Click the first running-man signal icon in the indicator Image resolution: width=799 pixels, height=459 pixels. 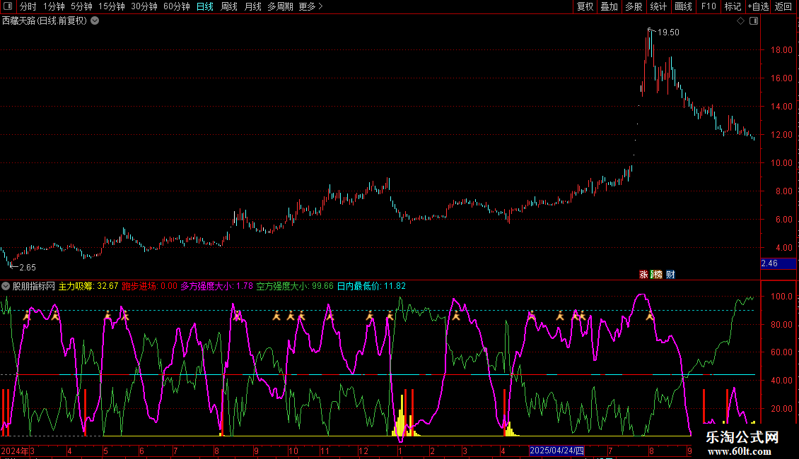[x=27, y=316]
